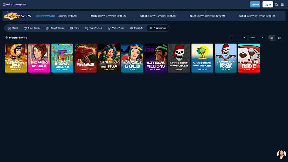Open Spirit of the Inca game

(x=109, y=58)
